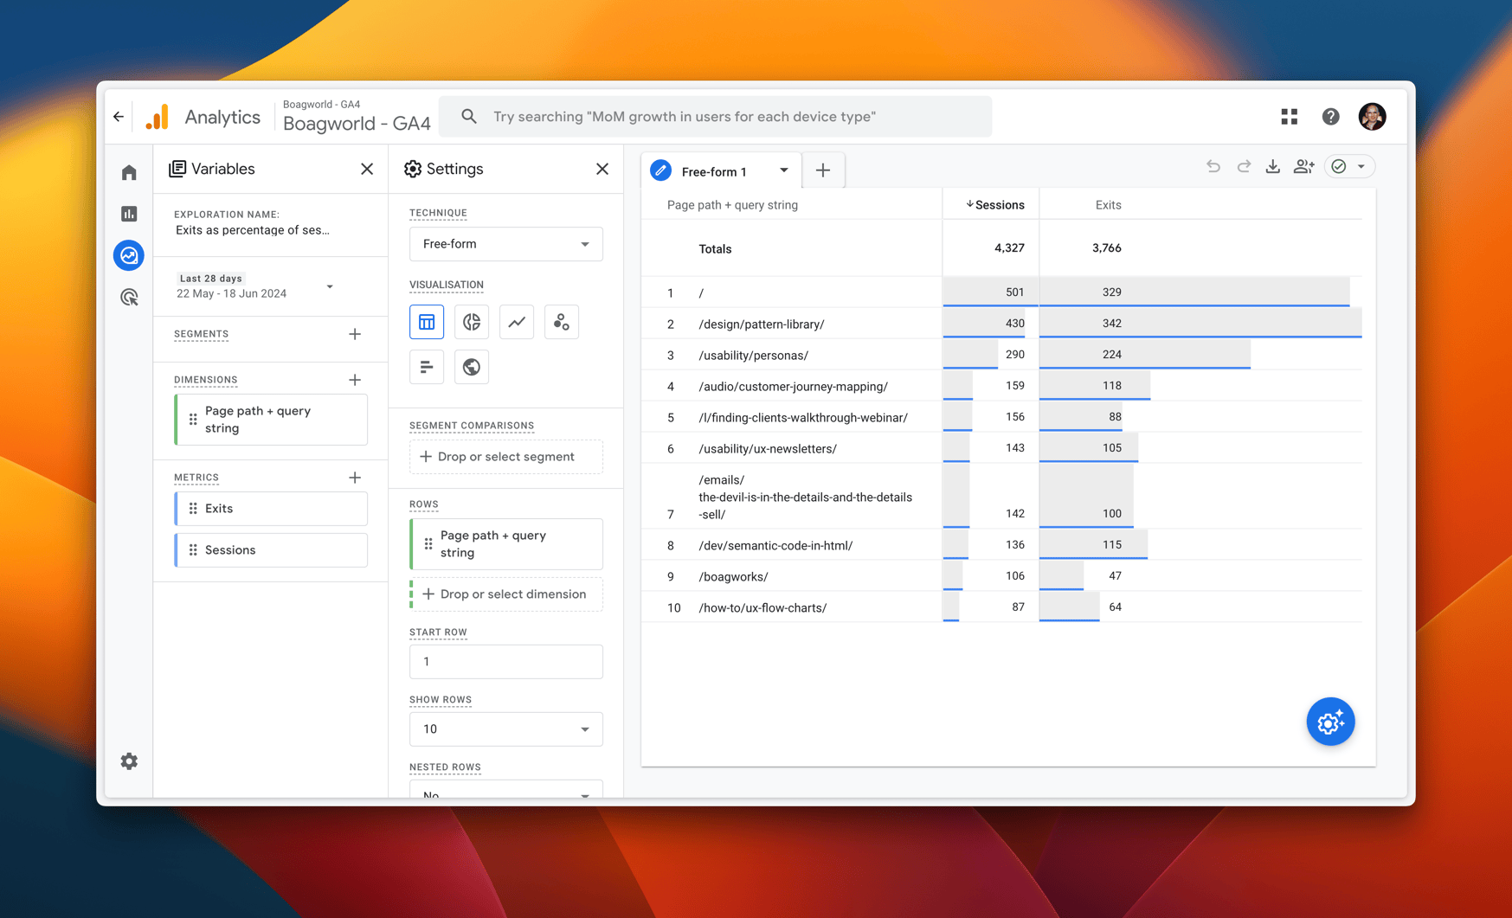
Task: Click the Reports icon in the sidebar
Action: pyautogui.click(x=128, y=214)
